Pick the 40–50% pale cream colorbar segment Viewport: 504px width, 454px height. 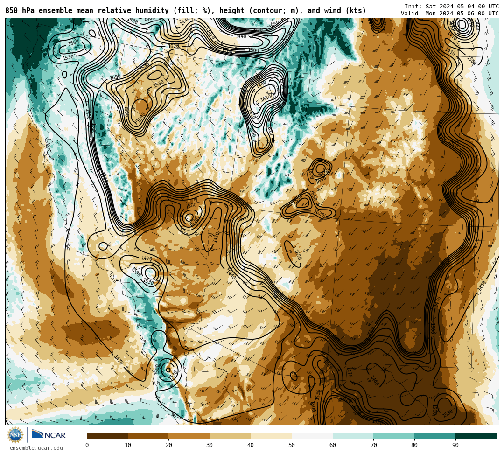click(x=271, y=436)
